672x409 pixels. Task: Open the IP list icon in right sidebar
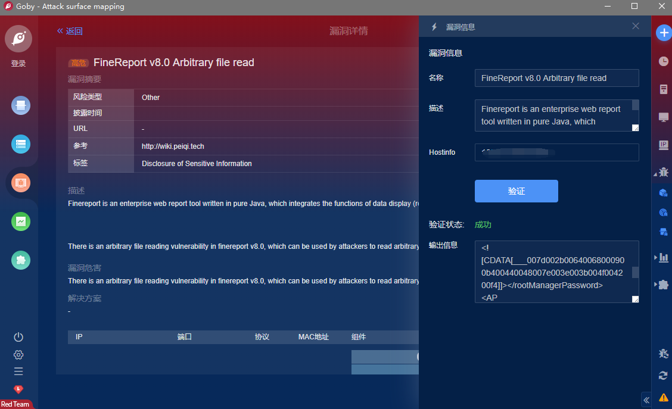click(663, 145)
